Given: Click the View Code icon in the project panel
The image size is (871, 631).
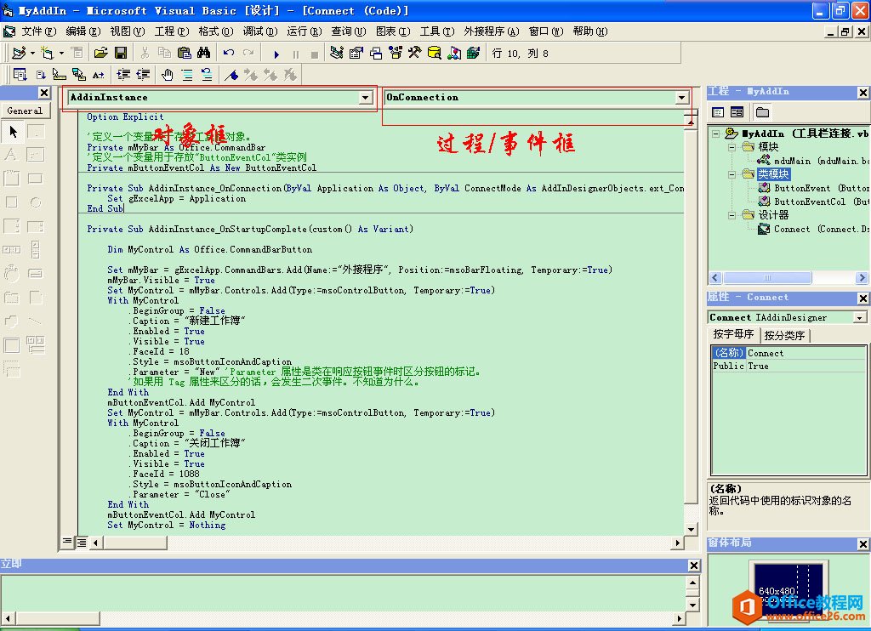Looking at the screenshot, I should coord(718,112).
